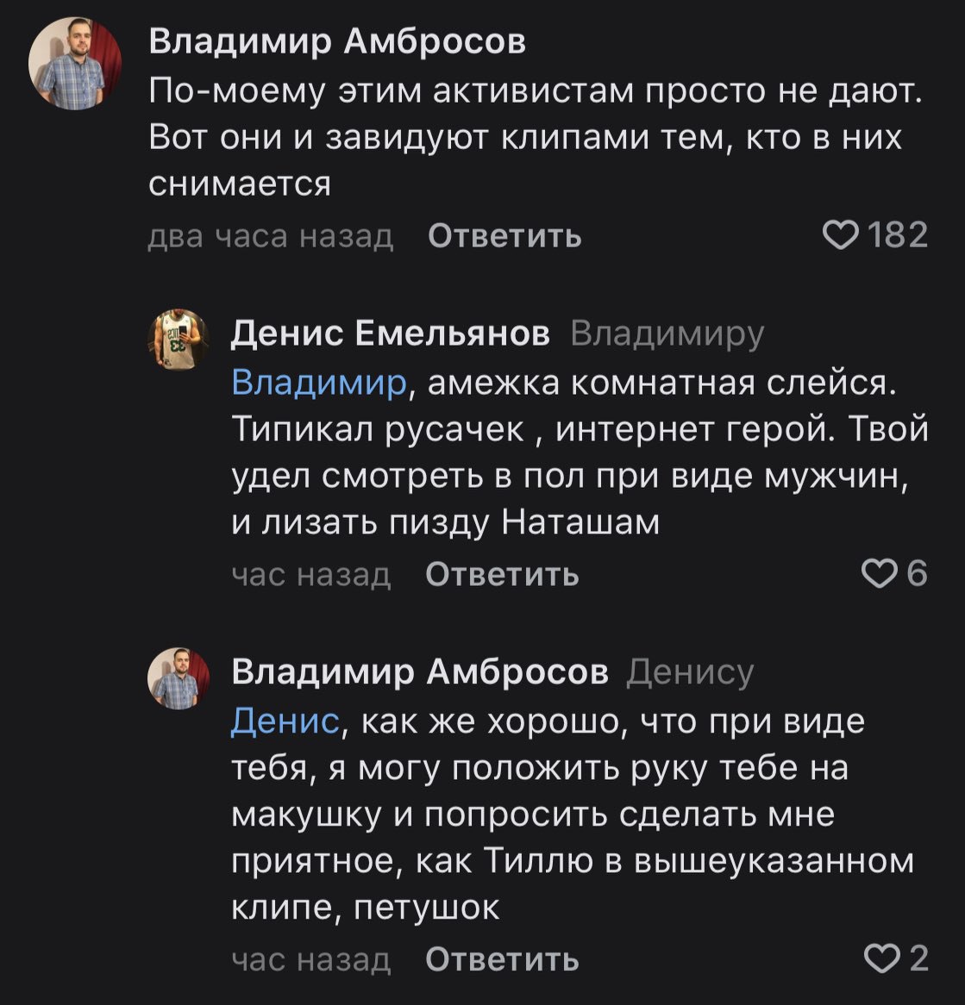Click the gray Владимиру reply-target label
This screenshot has height=1005, width=965.
click(x=667, y=334)
